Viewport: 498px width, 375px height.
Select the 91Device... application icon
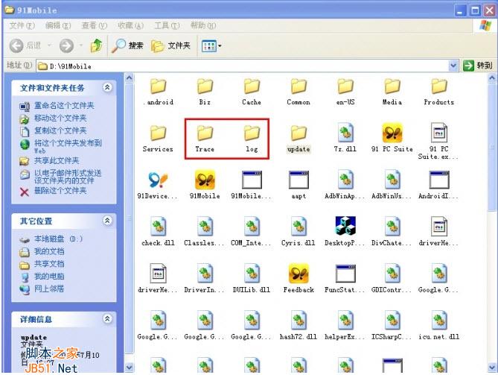coord(158,185)
